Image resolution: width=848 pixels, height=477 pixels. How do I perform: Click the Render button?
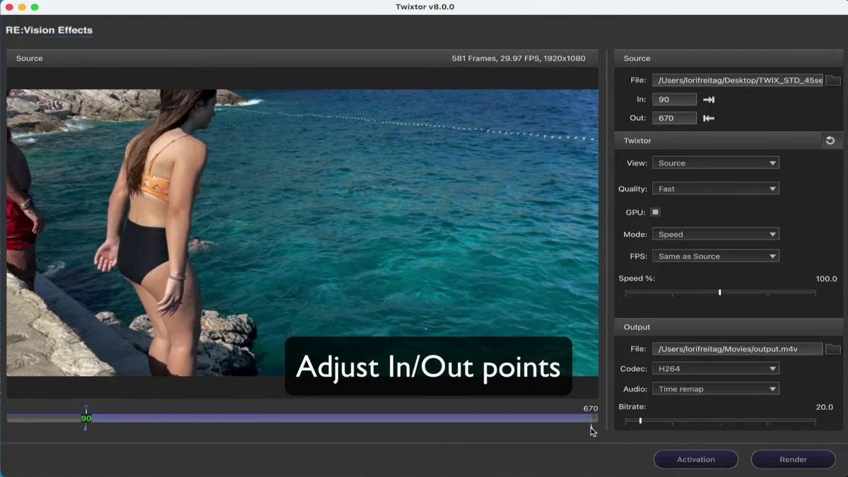tap(793, 459)
